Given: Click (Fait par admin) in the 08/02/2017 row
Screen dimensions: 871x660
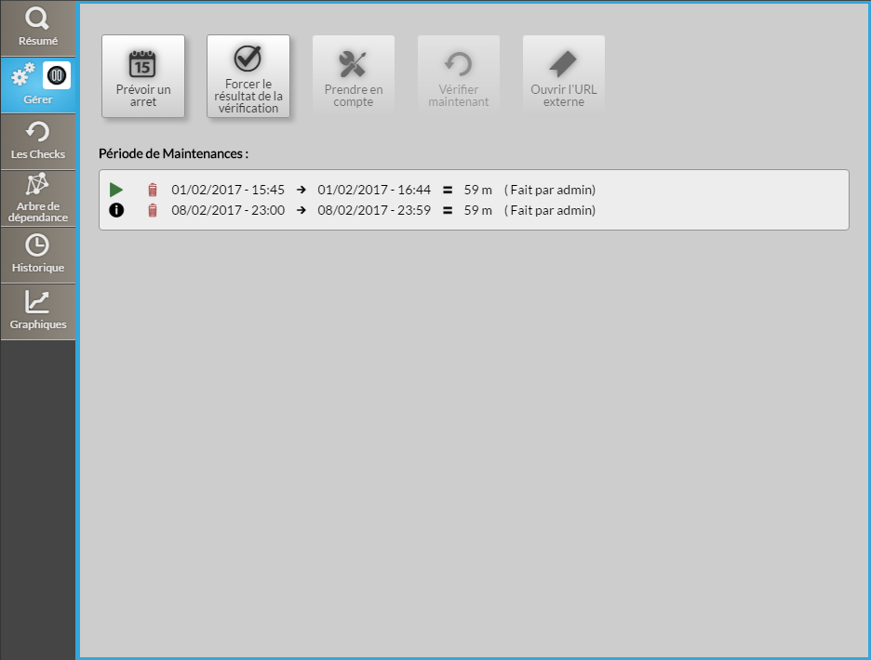Looking at the screenshot, I should [550, 210].
